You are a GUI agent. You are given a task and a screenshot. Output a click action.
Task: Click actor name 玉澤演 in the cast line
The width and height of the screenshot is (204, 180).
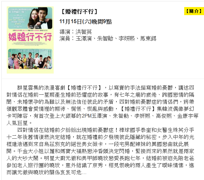[x=84, y=39]
